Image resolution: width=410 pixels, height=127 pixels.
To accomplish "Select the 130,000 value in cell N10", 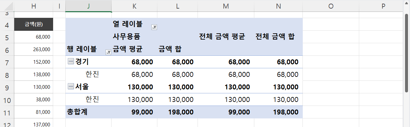I will pyautogui.click(x=278, y=99).
